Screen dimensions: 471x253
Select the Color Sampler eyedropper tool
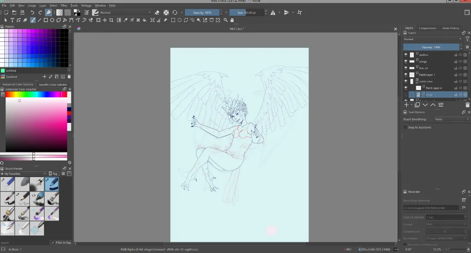pyautogui.click(x=125, y=20)
